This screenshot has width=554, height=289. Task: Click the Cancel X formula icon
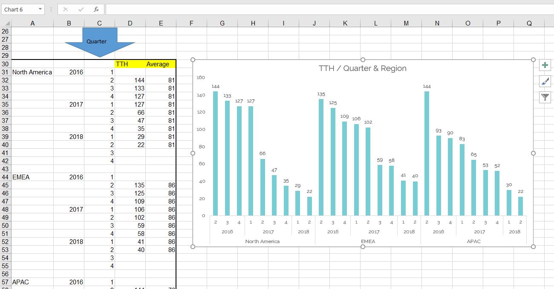(x=66, y=9)
